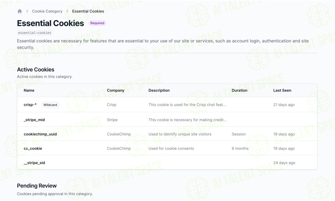This screenshot has width=335, height=201.
Task: Click the Name column header
Action: pos(29,90)
